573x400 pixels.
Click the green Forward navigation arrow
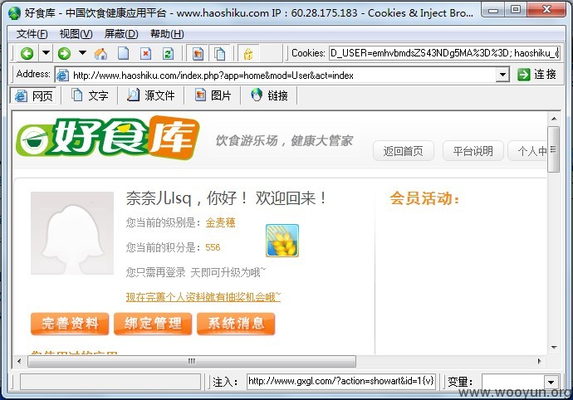point(64,53)
